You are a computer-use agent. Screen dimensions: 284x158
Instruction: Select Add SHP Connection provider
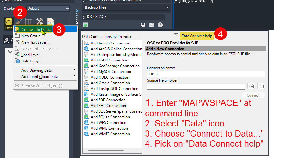[x=108, y=106]
